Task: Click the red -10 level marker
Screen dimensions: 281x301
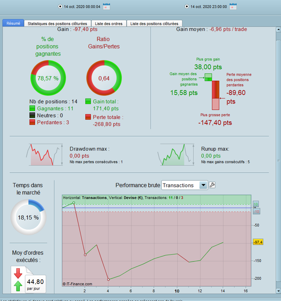Action: click(x=257, y=211)
